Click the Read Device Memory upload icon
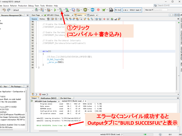Screen dimensions: 182x136 coord(67,10)
